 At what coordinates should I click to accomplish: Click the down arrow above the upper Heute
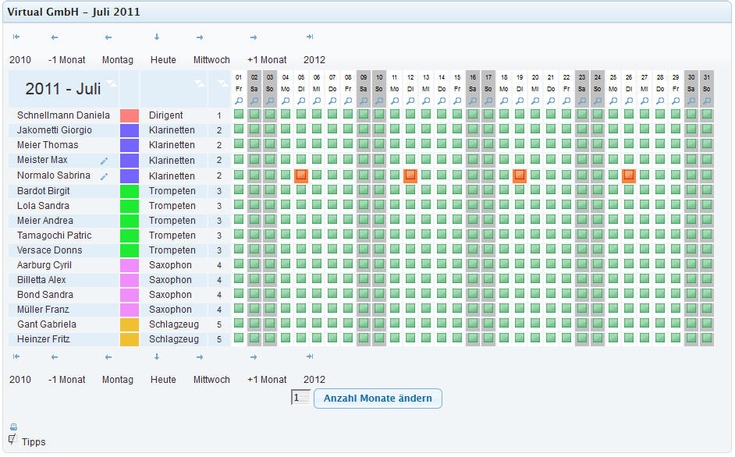(x=157, y=37)
